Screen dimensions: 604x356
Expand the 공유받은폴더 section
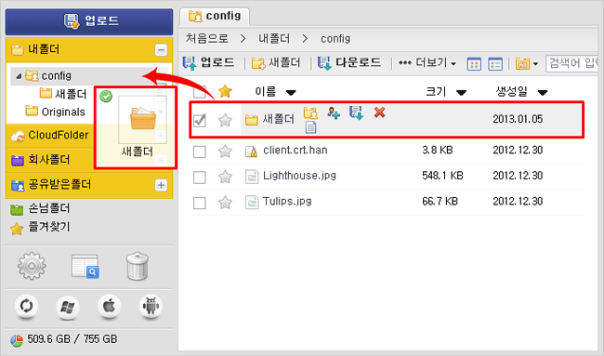tap(161, 185)
